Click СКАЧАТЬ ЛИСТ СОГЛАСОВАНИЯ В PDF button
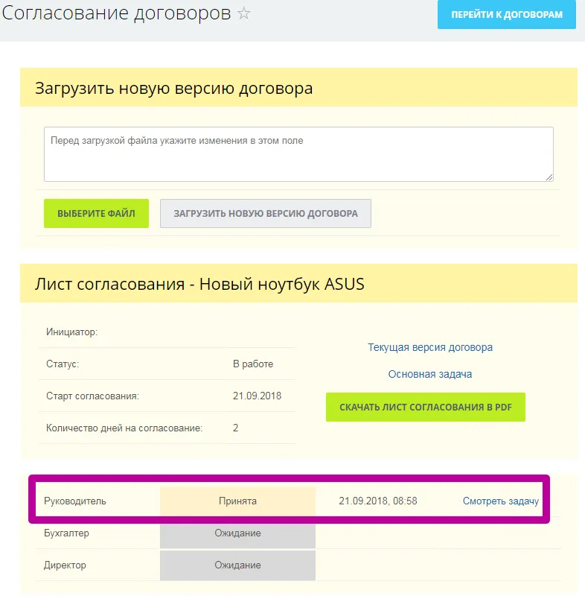585x596 pixels. coord(425,407)
